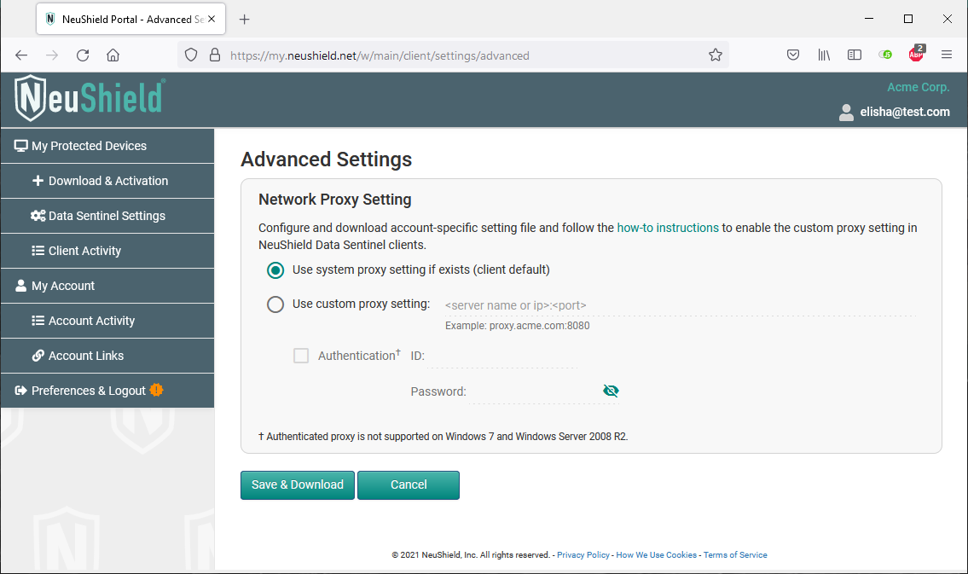Screen dimensions: 968x574
Task: Show the password using eye toggle
Action: [x=611, y=391]
